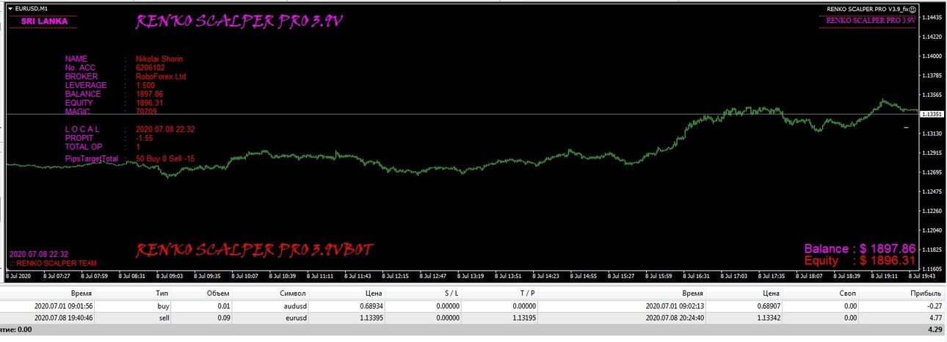
Task: Click the profit cell -0.27
Action: [936, 306]
